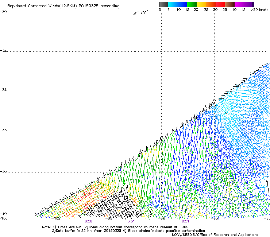
Task: Select the yellow 20-25 knots scale segment
Action: [x=201, y=4]
